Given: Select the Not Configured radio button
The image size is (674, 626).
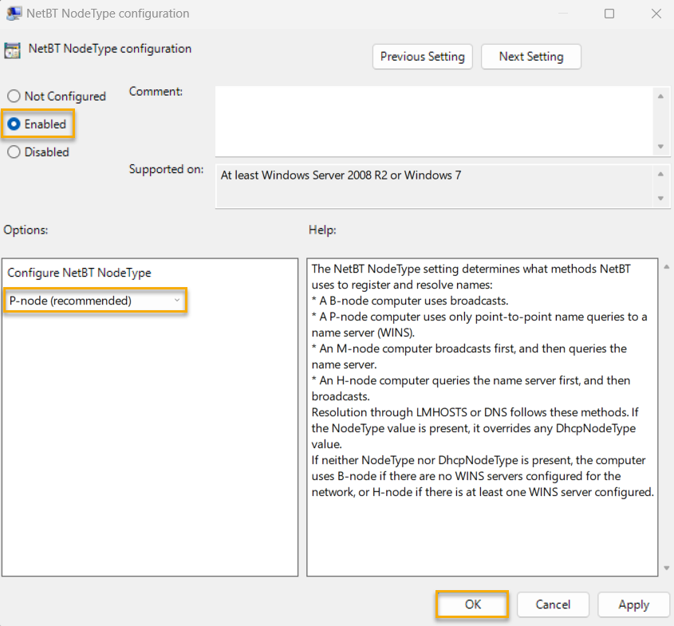Looking at the screenshot, I should pos(13,96).
